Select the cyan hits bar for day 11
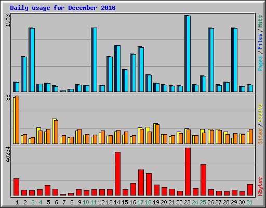 pyautogui.click(x=95, y=60)
